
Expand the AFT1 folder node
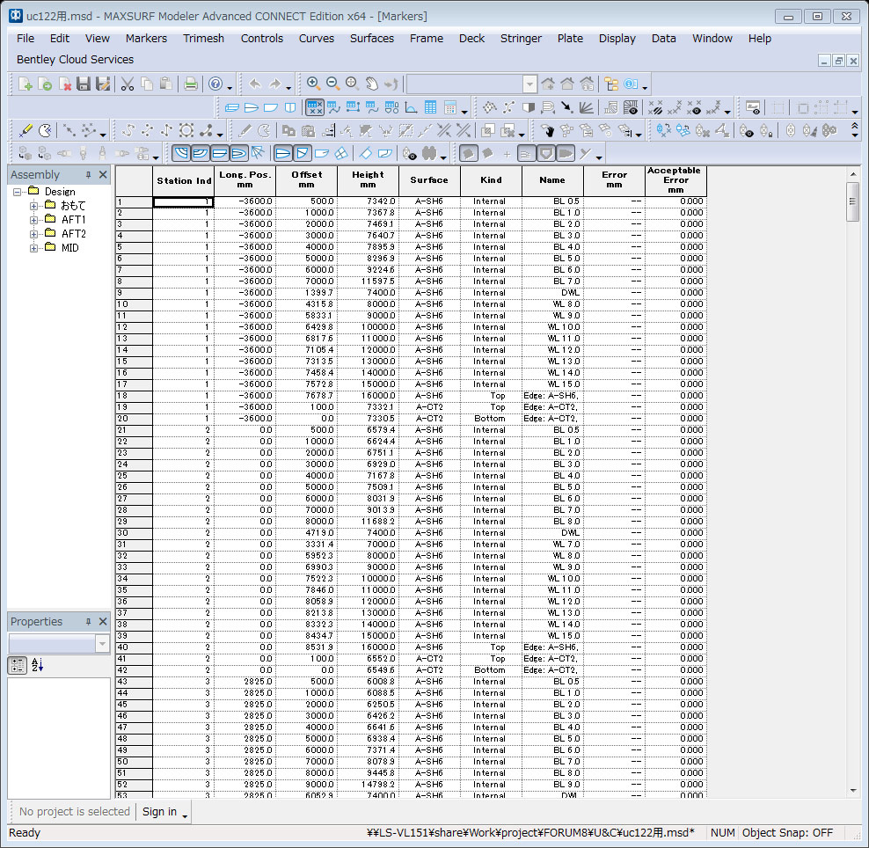click(x=34, y=220)
